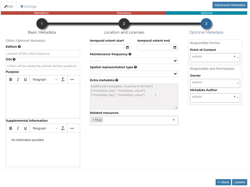Click remove formatting in Supplemental information editor

click(x=63, y=128)
